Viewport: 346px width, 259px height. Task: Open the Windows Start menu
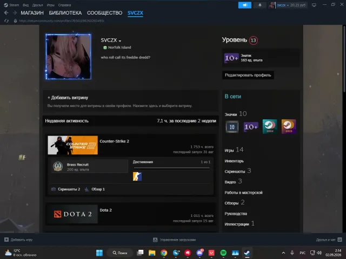point(99,253)
